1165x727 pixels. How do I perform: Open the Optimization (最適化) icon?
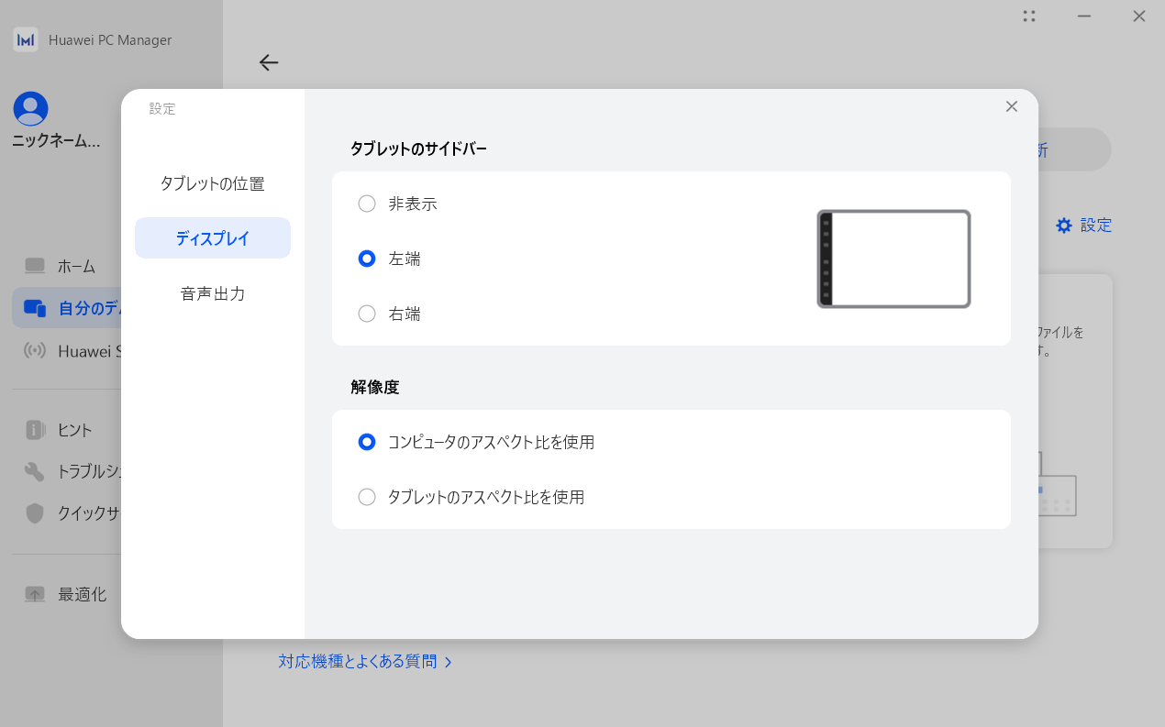tap(35, 594)
